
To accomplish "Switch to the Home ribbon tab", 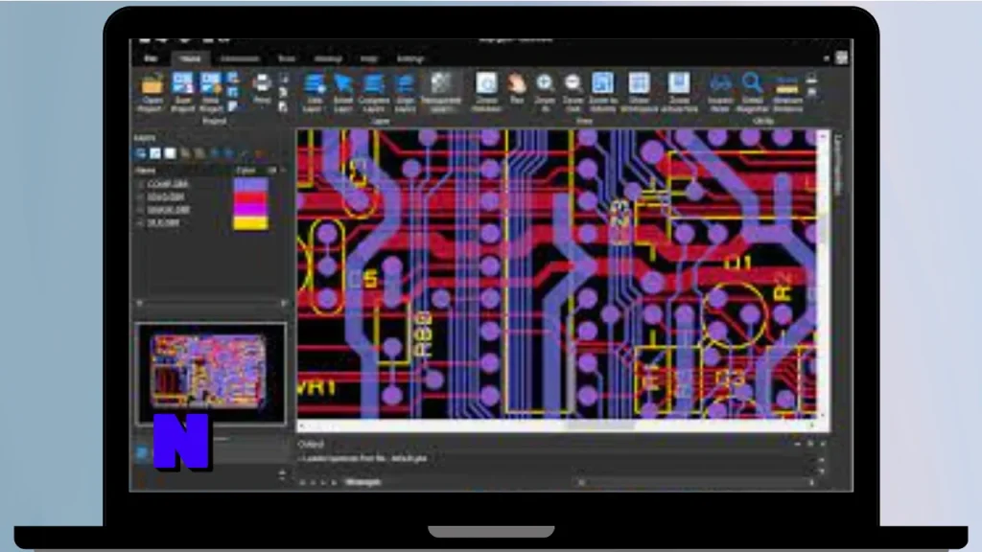I will [x=191, y=58].
